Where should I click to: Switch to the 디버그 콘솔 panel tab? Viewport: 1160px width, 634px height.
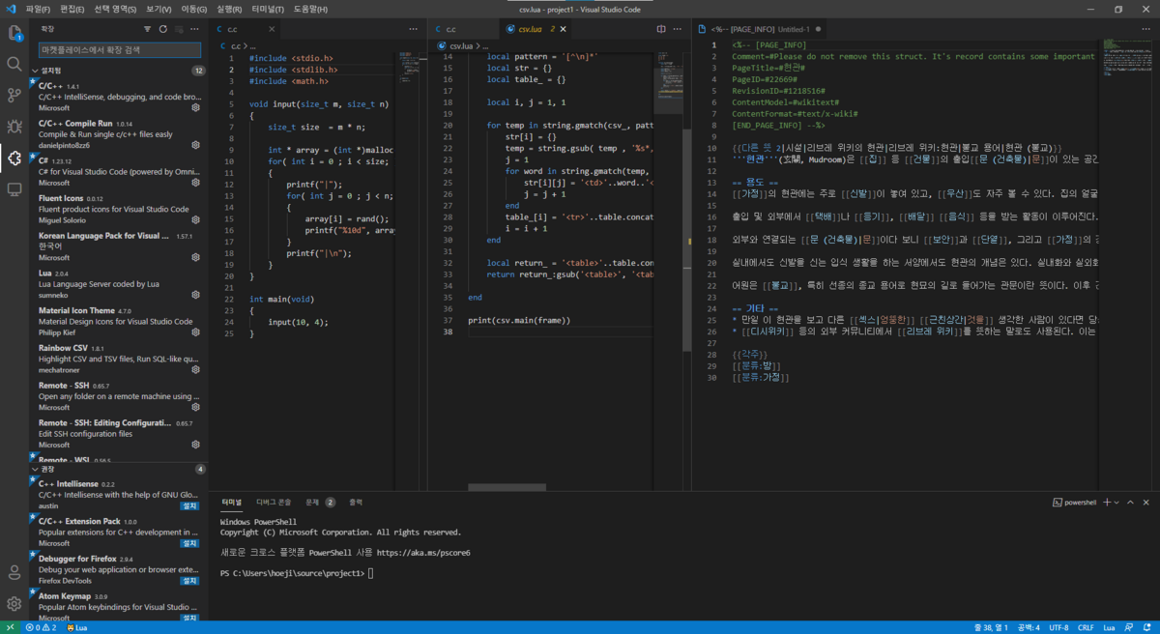[274, 503]
